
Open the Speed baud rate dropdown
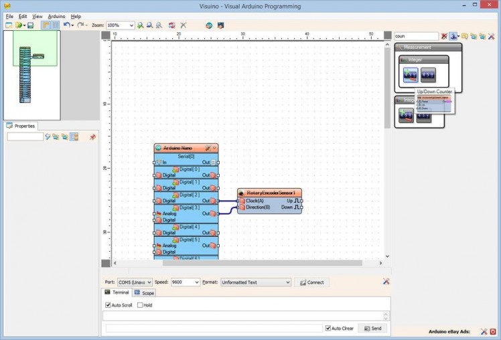196,282
